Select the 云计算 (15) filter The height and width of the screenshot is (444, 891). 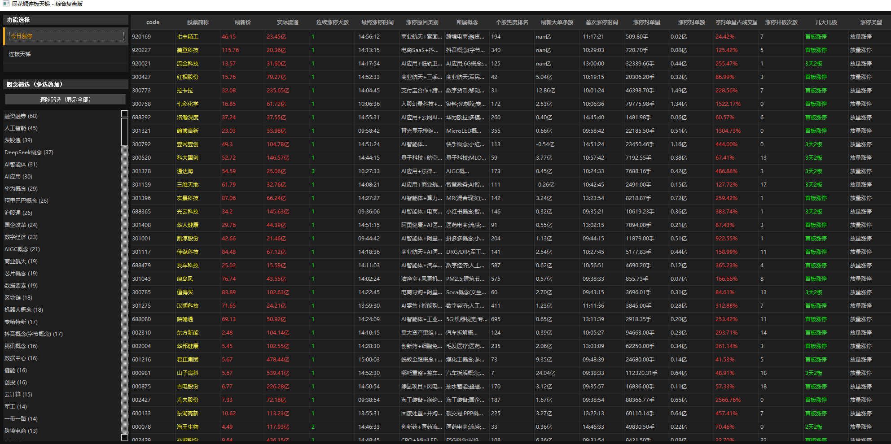[x=18, y=395]
